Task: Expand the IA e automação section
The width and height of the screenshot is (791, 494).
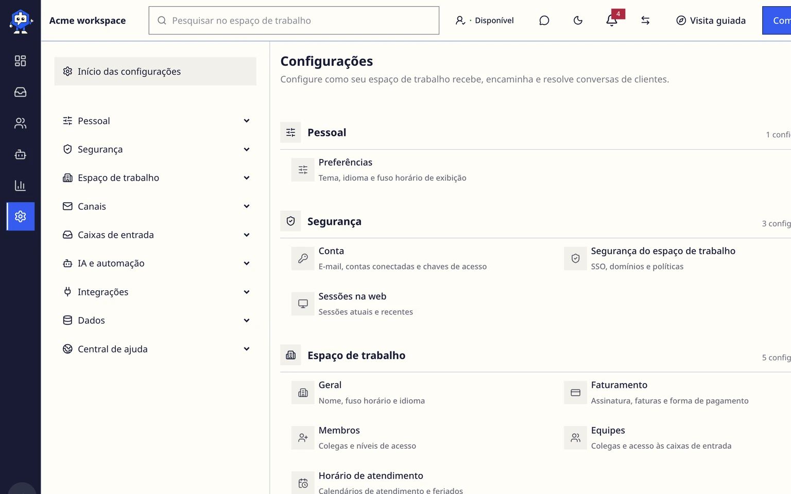Action: pyautogui.click(x=155, y=263)
